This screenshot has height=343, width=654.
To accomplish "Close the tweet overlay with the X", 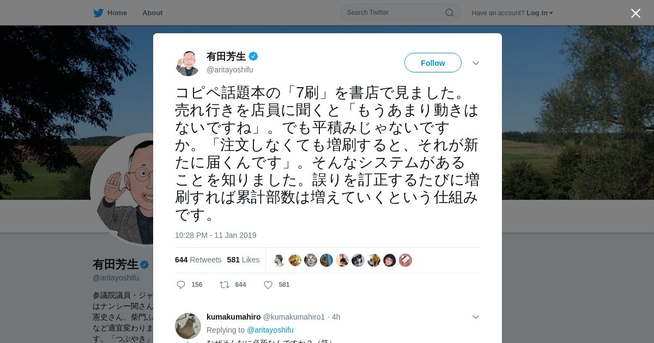I will point(635,13).
